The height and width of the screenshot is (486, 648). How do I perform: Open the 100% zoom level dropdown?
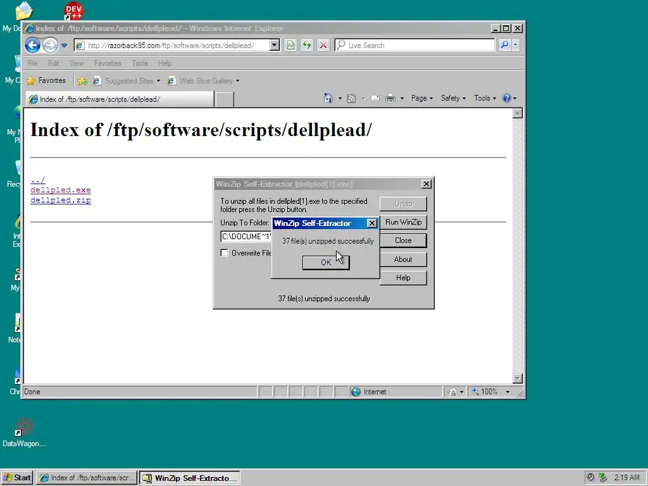coord(508,392)
